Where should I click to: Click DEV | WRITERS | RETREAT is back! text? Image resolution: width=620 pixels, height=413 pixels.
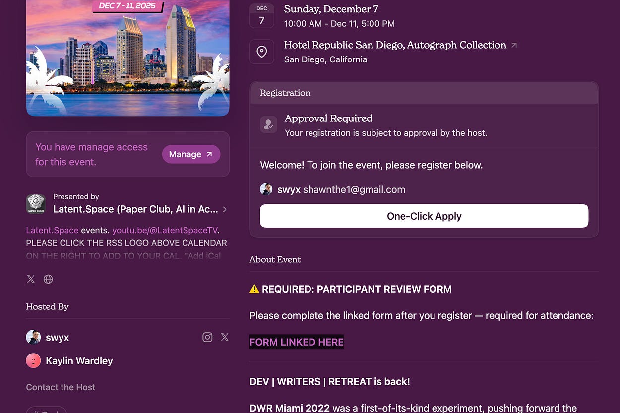point(330,382)
